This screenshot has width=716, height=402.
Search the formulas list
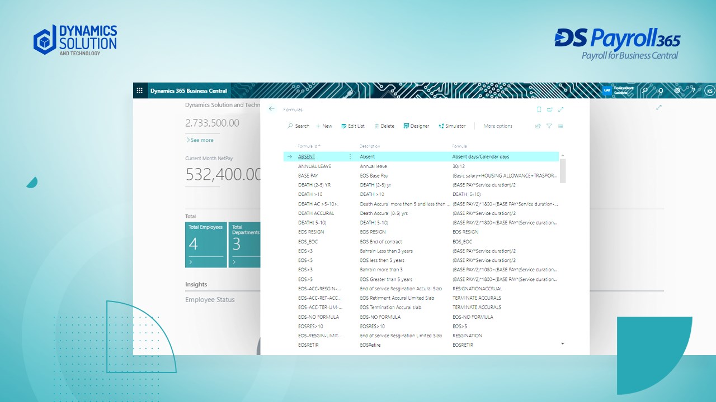click(x=298, y=126)
